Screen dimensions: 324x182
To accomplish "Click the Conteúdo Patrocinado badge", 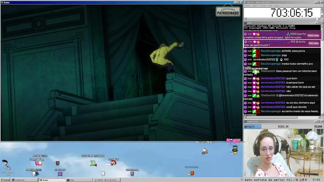I will point(228,11).
